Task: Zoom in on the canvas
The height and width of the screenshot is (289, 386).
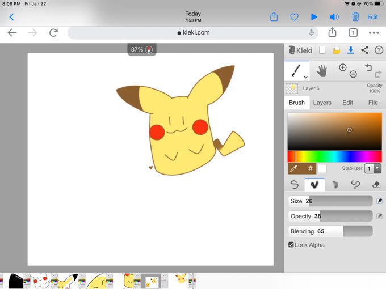Action: pyautogui.click(x=343, y=67)
